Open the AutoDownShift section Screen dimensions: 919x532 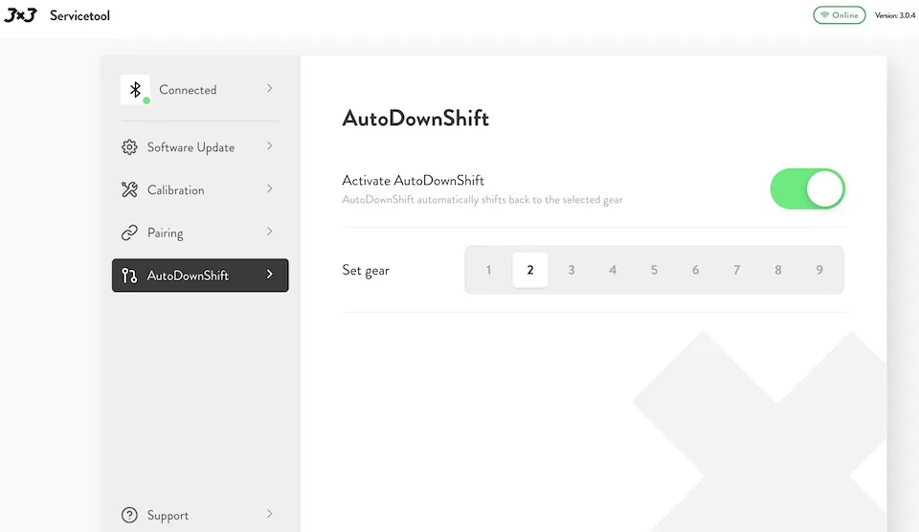pos(200,276)
